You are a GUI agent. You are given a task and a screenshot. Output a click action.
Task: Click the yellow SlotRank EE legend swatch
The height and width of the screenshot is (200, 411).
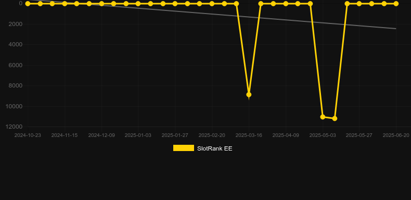(184, 148)
